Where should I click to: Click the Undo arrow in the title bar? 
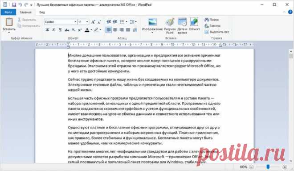click(x=20, y=5)
